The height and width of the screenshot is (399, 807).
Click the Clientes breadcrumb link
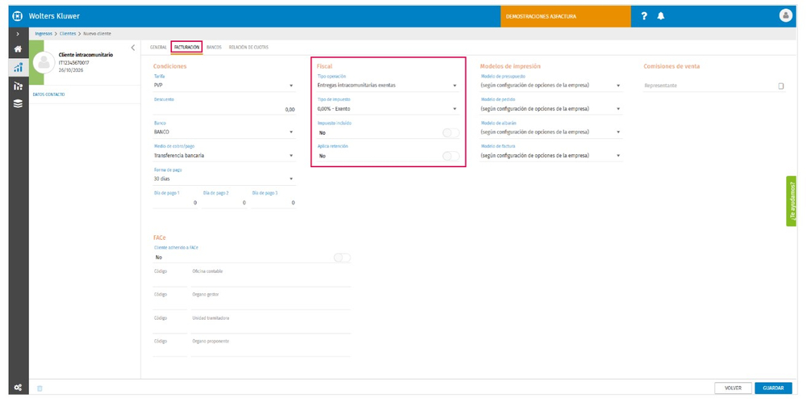(x=68, y=33)
